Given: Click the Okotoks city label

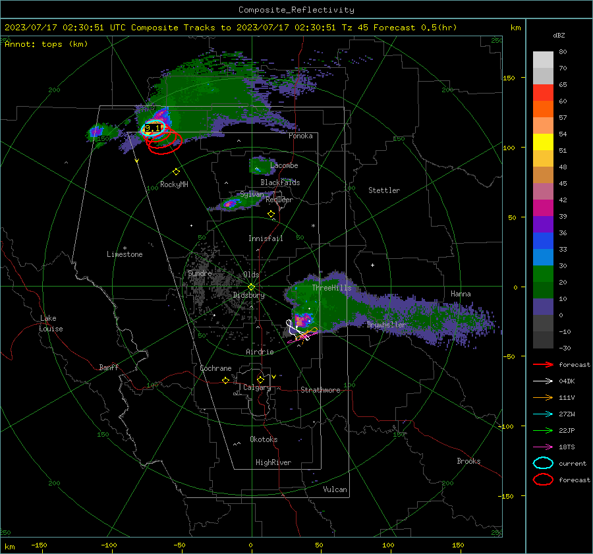Looking at the screenshot, I should (264, 439).
